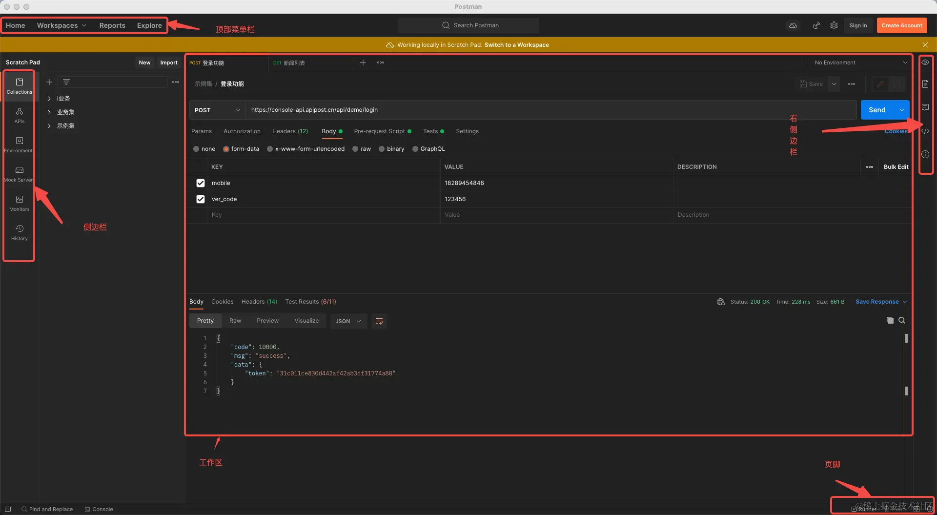Click the request URL field
This screenshot has width=937, height=515.
point(551,110)
